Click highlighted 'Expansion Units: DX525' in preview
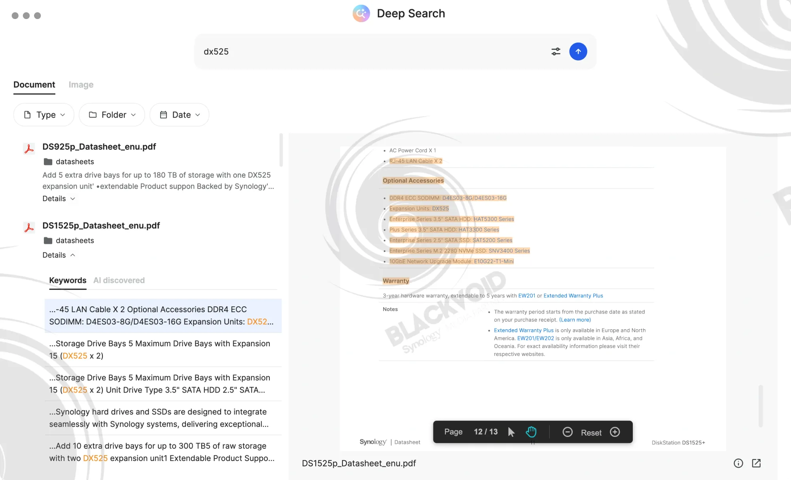The image size is (791, 480). click(x=419, y=209)
